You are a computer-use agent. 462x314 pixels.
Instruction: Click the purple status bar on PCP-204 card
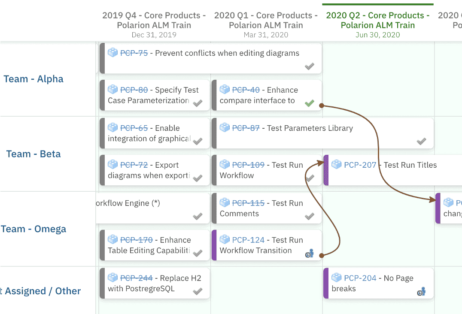click(x=326, y=283)
